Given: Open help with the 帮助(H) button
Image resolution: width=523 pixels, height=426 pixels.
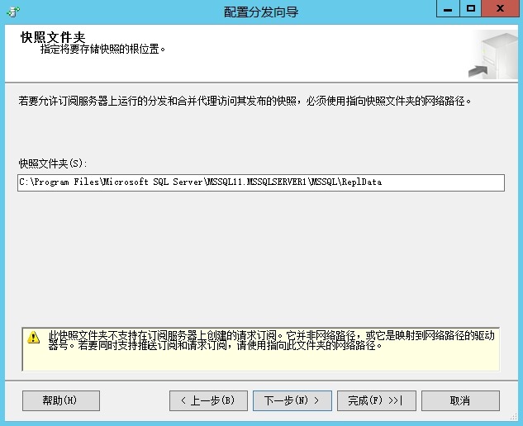Looking at the screenshot, I should click(x=60, y=400).
